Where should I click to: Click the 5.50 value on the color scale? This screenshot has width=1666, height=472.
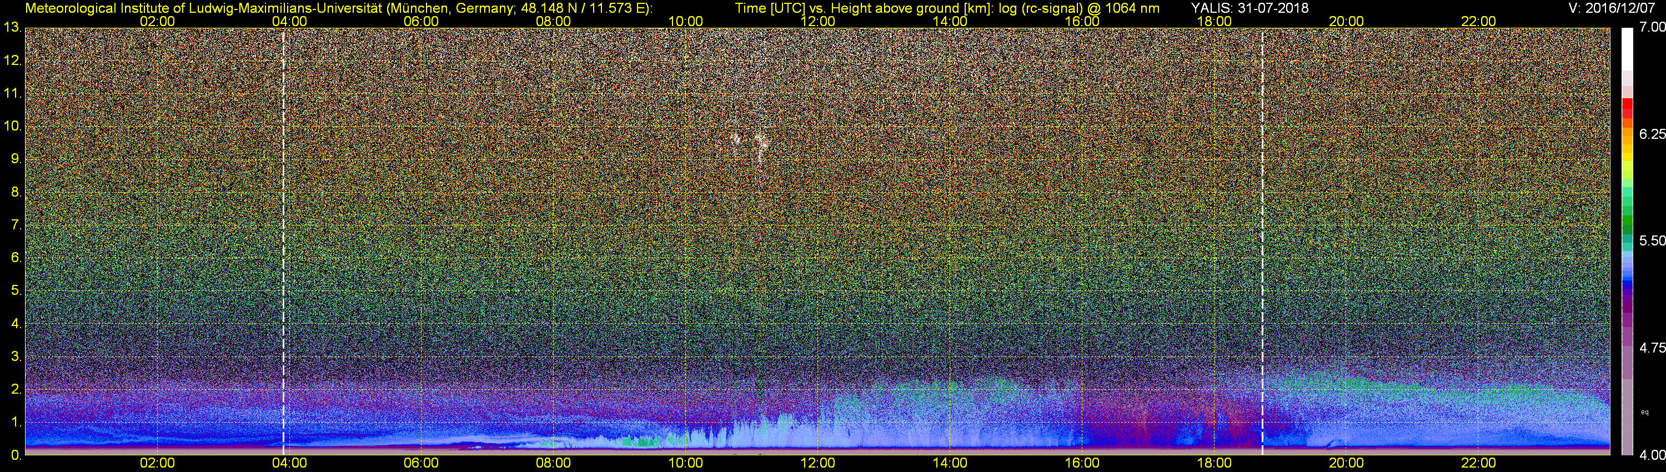pos(1653,240)
